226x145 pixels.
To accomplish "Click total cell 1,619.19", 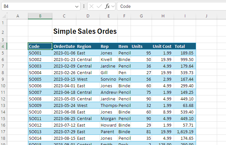I will click(185, 132).
